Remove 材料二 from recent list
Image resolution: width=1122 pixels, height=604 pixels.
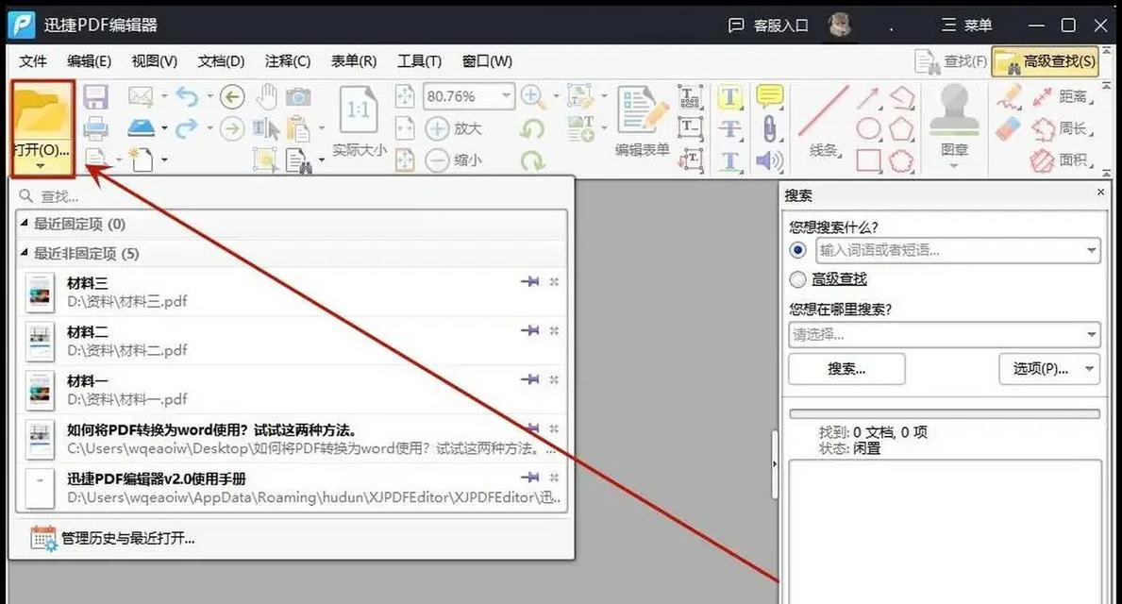(x=554, y=330)
